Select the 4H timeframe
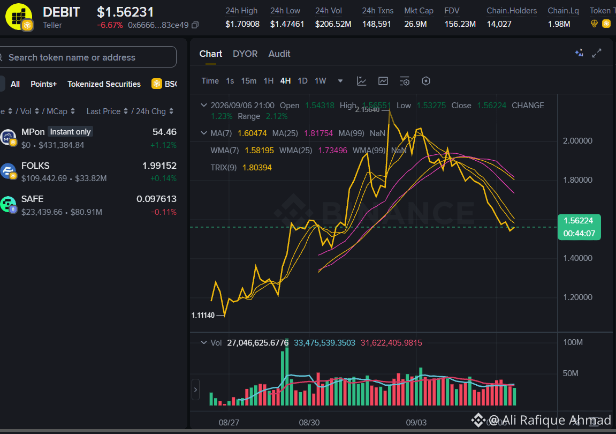This screenshot has height=434, width=616. (286, 81)
